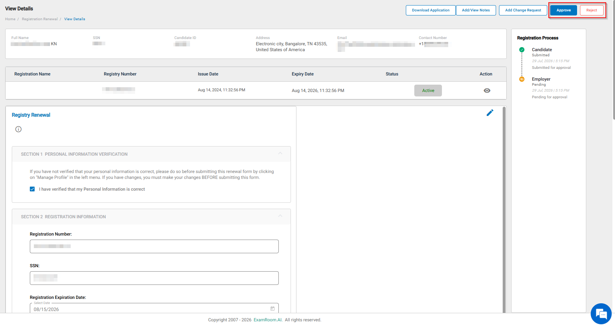The image size is (615, 325).
Task: Click the Registration Expiration Date field
Action: point(154,308)
